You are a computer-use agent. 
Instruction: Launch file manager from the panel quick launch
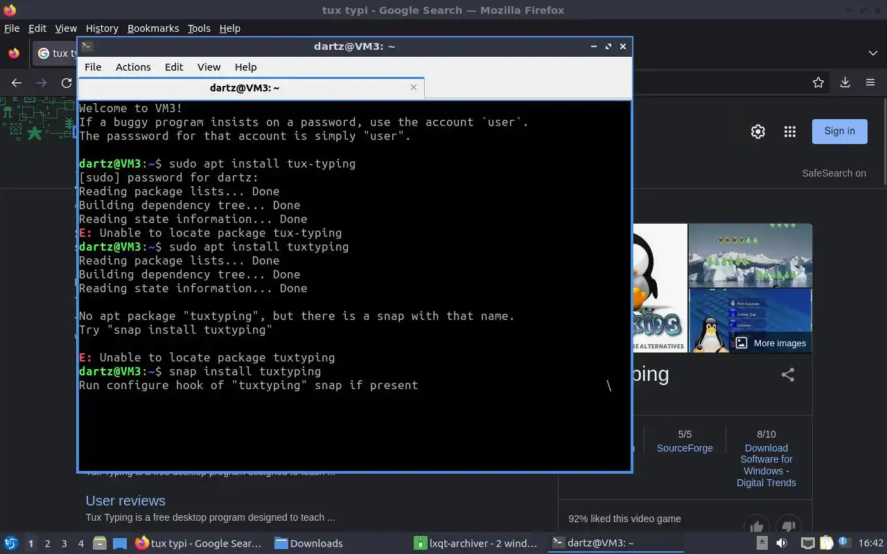pos(99,544)
